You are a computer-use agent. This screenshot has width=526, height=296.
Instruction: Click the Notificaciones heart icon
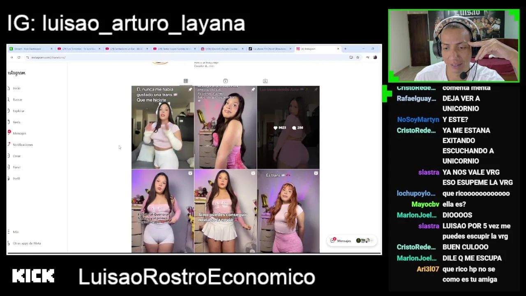click(x=9, y=145)
